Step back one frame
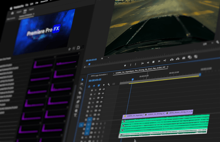The width and height of the screenshot is (220, 142). (x=148, y=63)
